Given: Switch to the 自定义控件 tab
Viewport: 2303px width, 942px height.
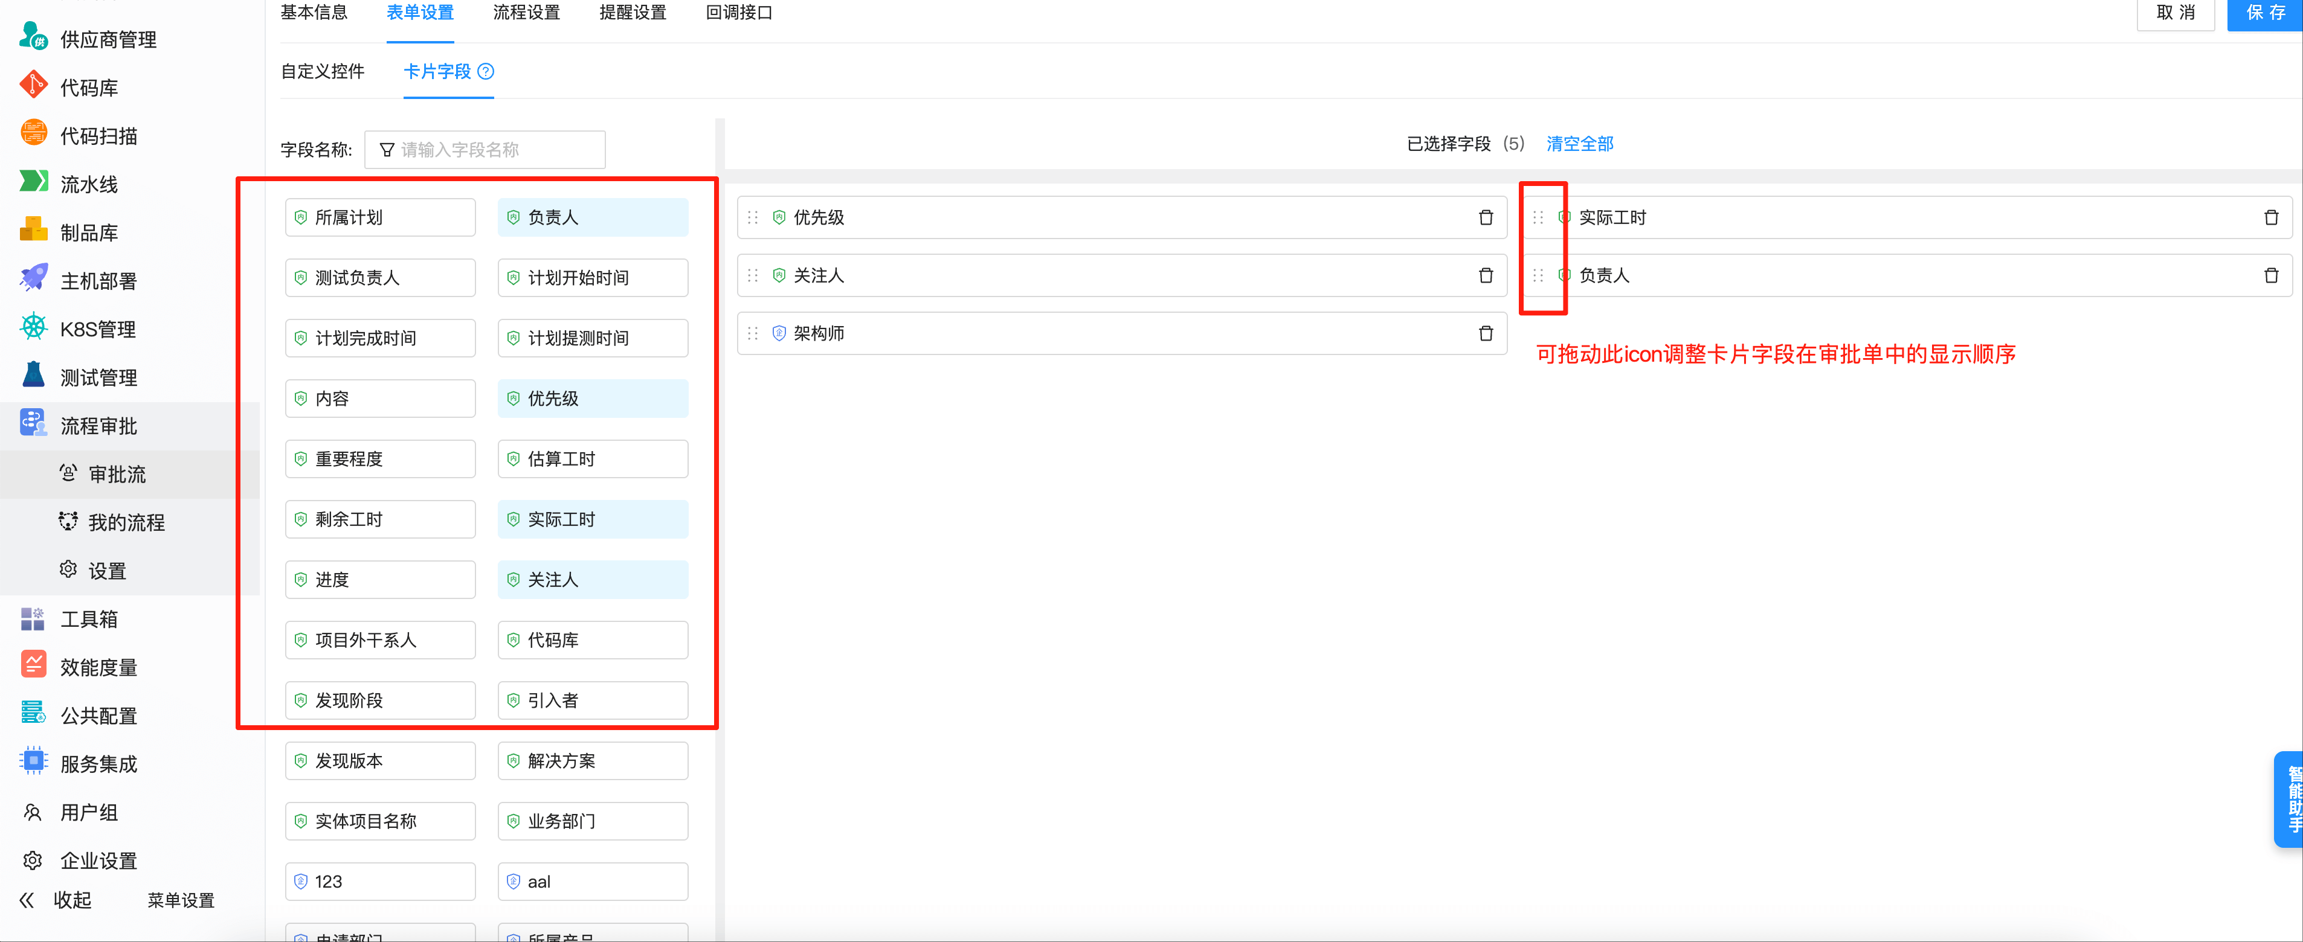Looking at the screenshot, I should [322, 71].
